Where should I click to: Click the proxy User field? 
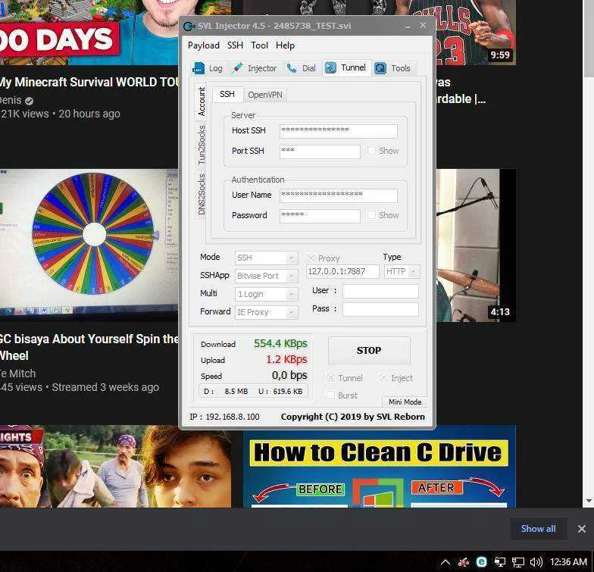[380, 291]
